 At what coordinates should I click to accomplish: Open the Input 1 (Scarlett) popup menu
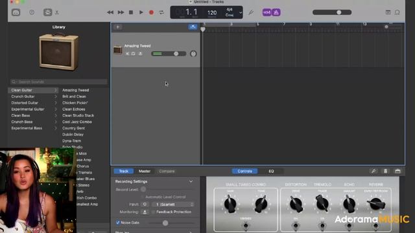173,205
